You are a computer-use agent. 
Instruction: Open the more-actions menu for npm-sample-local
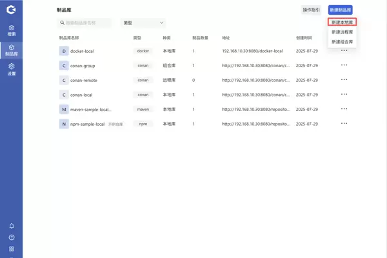coord(344,124)
